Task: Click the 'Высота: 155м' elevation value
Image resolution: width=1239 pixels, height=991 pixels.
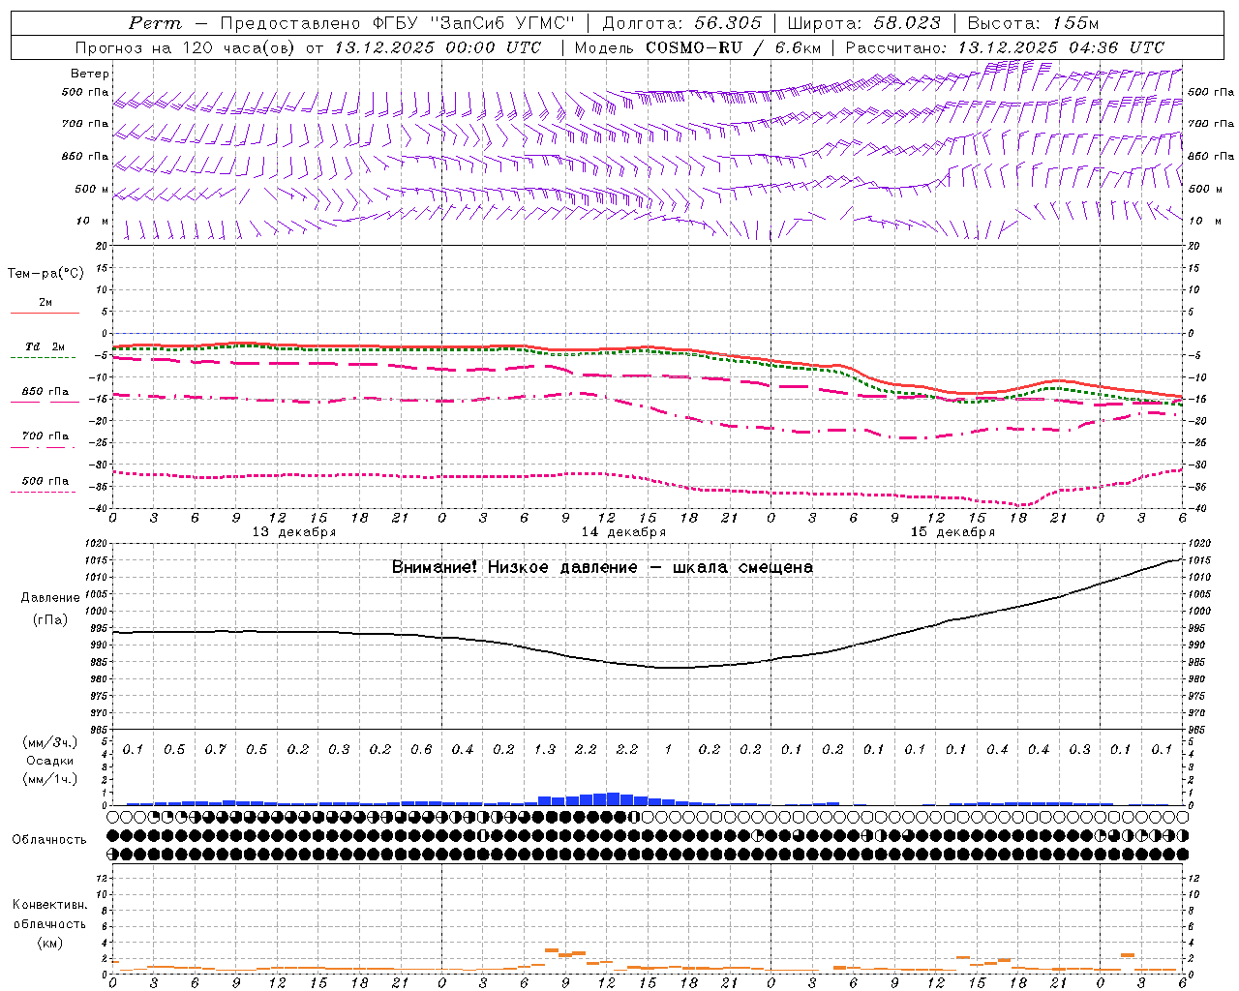Action: click(x=1033, y=23)
